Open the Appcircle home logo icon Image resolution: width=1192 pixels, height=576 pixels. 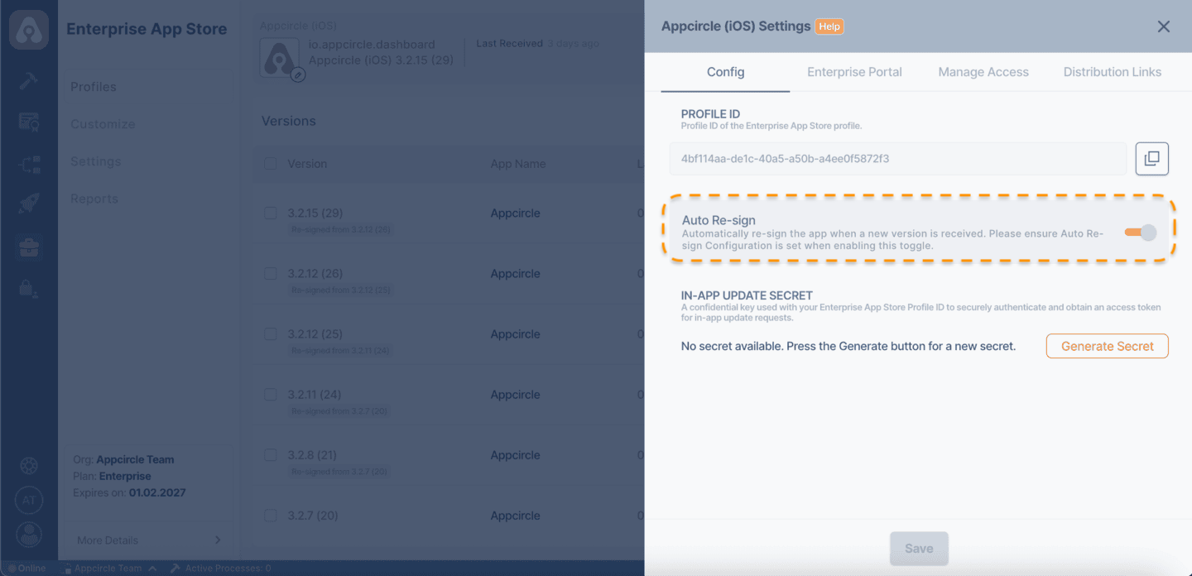pyautogui.click(x=29, y=29)
